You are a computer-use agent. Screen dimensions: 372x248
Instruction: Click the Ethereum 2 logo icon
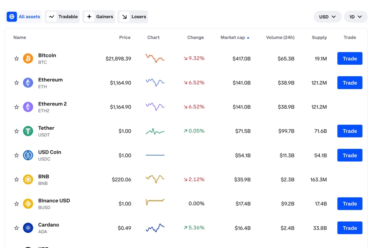[28, 107]
